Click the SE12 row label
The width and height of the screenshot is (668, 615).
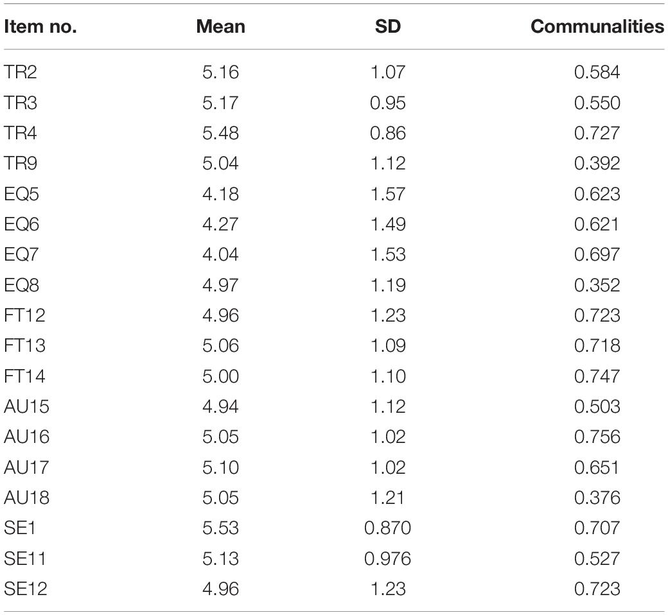point(25,589)
